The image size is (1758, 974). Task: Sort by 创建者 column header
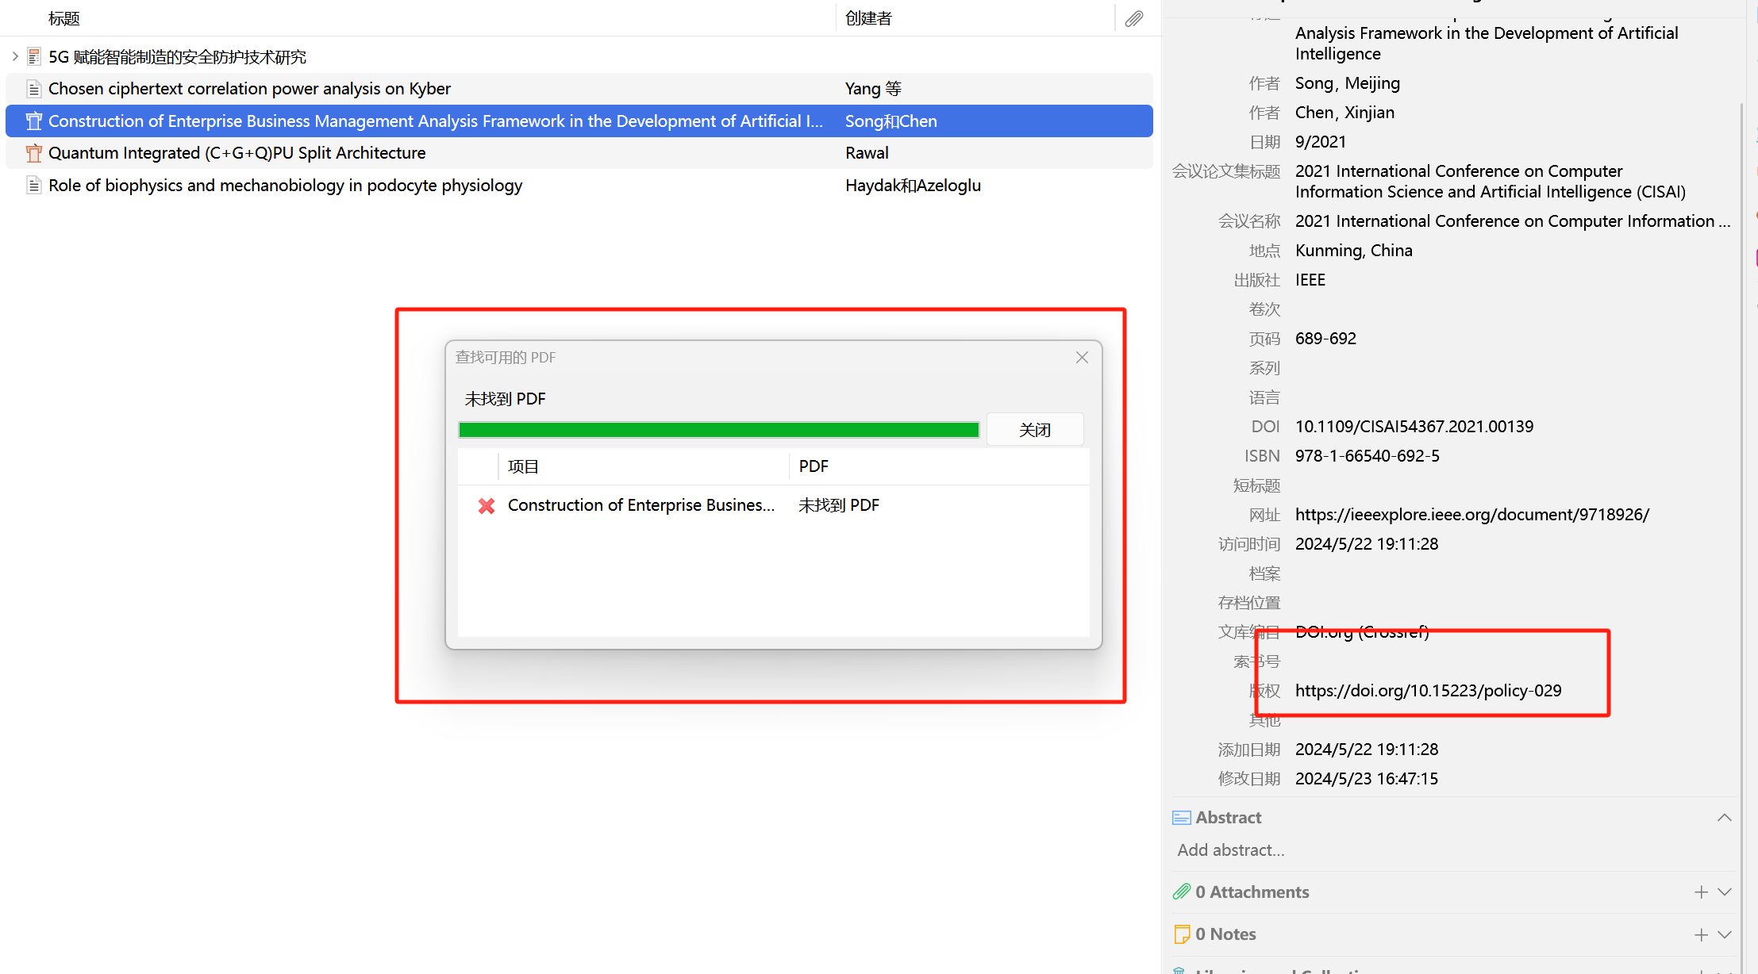pos(868,18)
